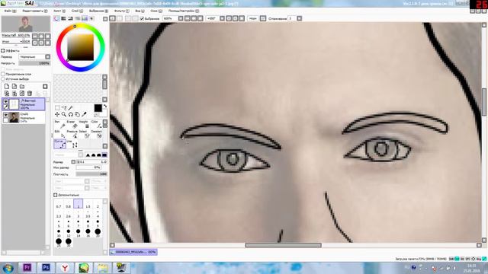Adjust the brush density slider
488x274 pixels.
pyautogui.click(x=91, y=174)
